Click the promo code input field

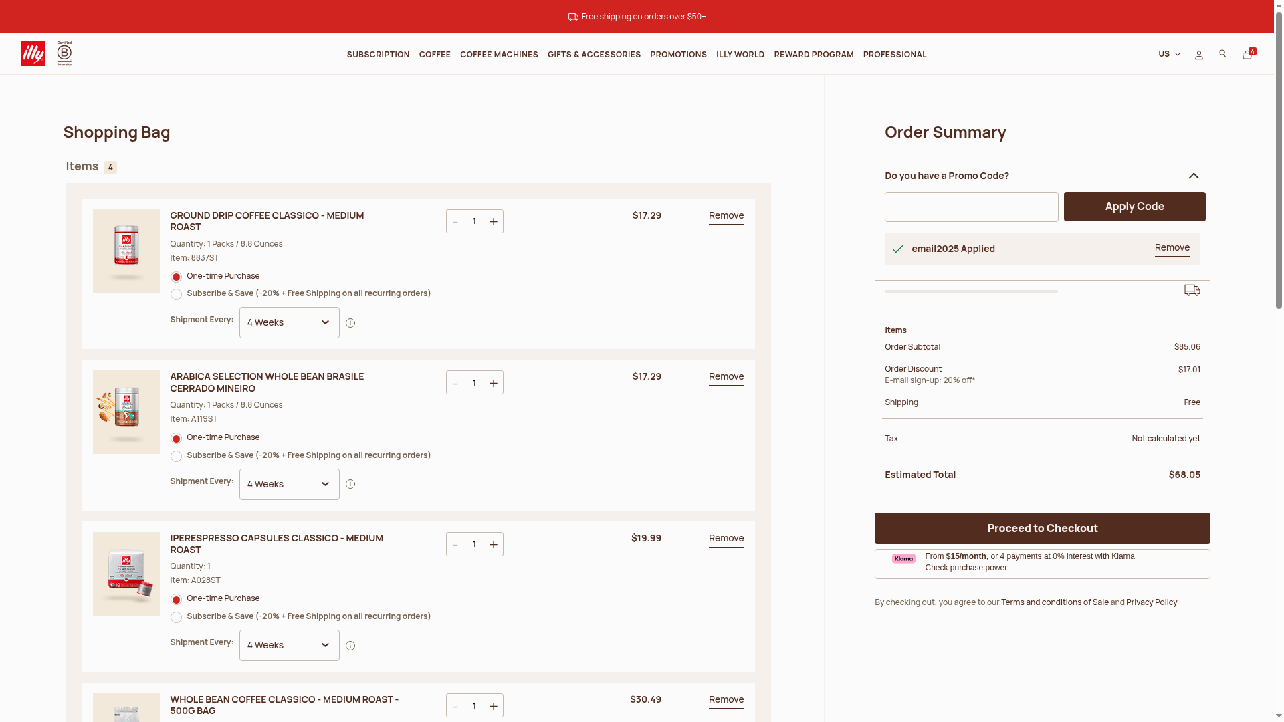click(x=971, y=207)
